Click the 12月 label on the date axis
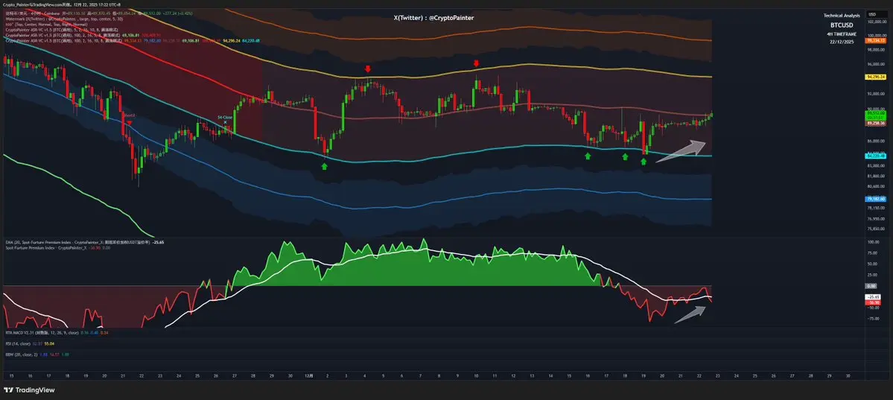The width and height of the screenshot is (893, 400). pos(309,376)
